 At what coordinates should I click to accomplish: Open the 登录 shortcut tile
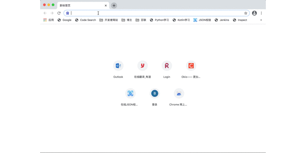point(155,97)
